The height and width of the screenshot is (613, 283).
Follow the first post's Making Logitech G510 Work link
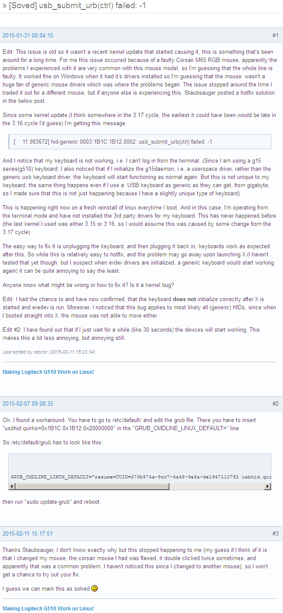pyautogui.click(x=48, y=372)
